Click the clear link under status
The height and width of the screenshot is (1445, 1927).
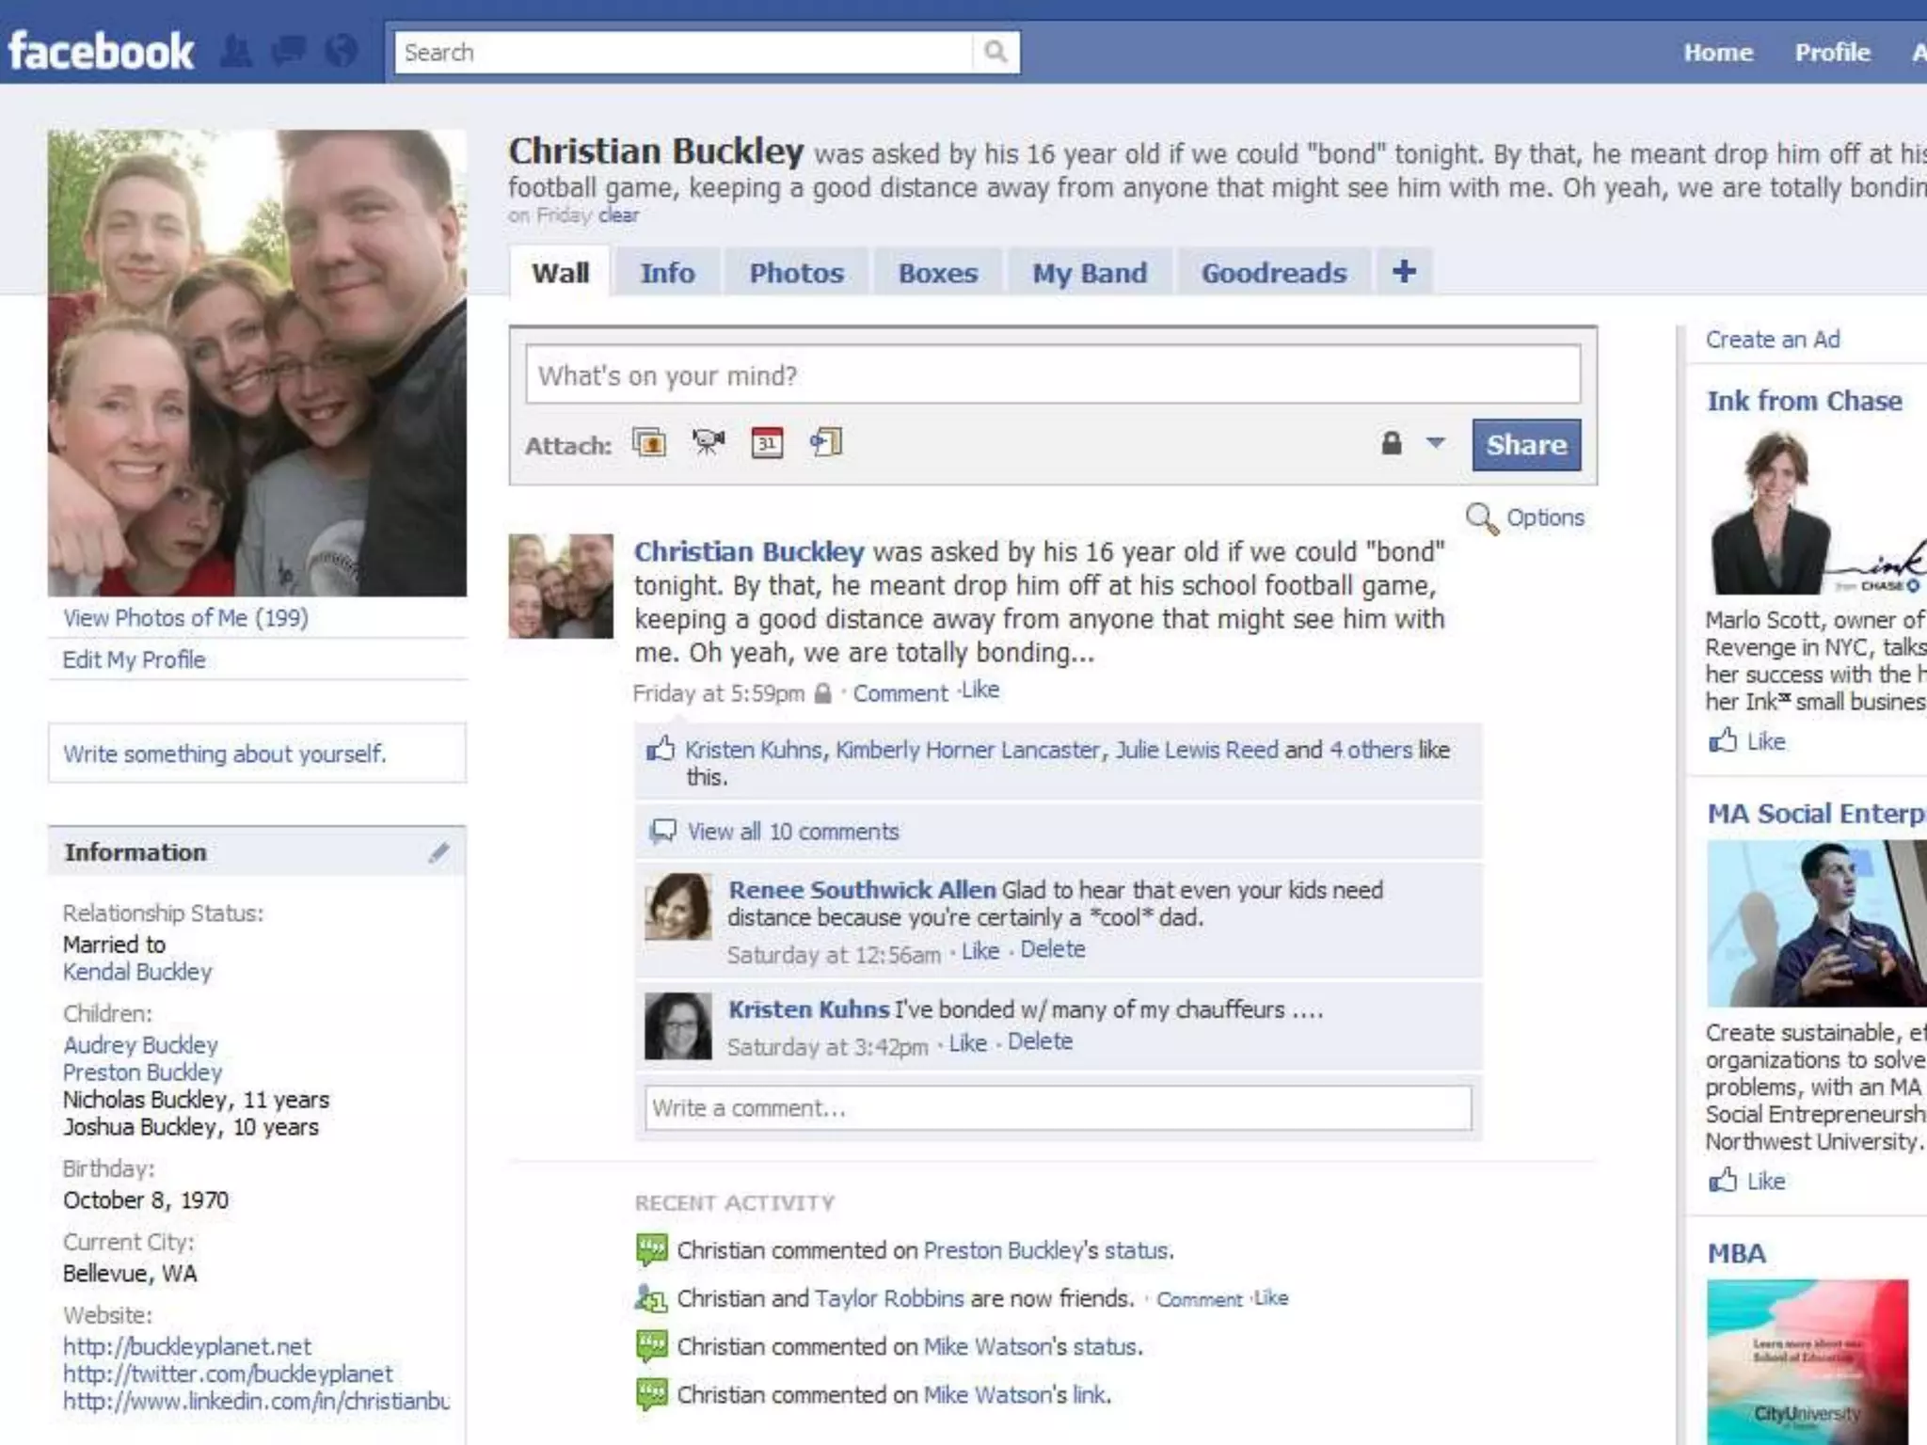(618, 215)
